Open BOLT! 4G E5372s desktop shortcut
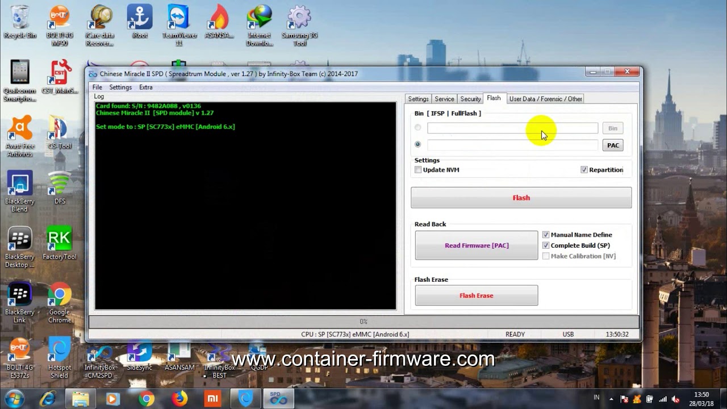 click(20, 358)
